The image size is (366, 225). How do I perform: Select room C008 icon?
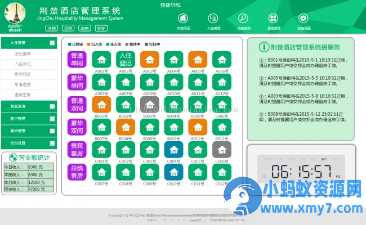pos(126,172)
